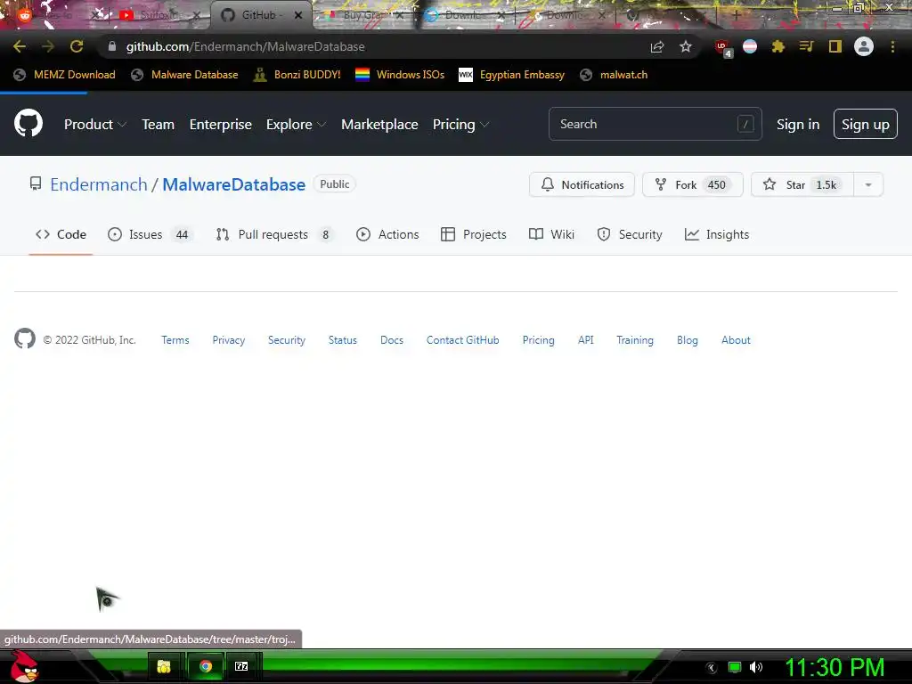
Task: Expand hidden tray icons arrow
Action: pyautogui.click(x=711, y=668)
